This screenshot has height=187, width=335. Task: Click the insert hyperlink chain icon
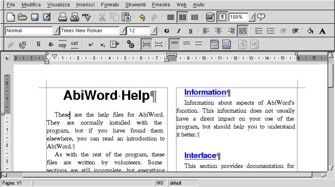11,45
